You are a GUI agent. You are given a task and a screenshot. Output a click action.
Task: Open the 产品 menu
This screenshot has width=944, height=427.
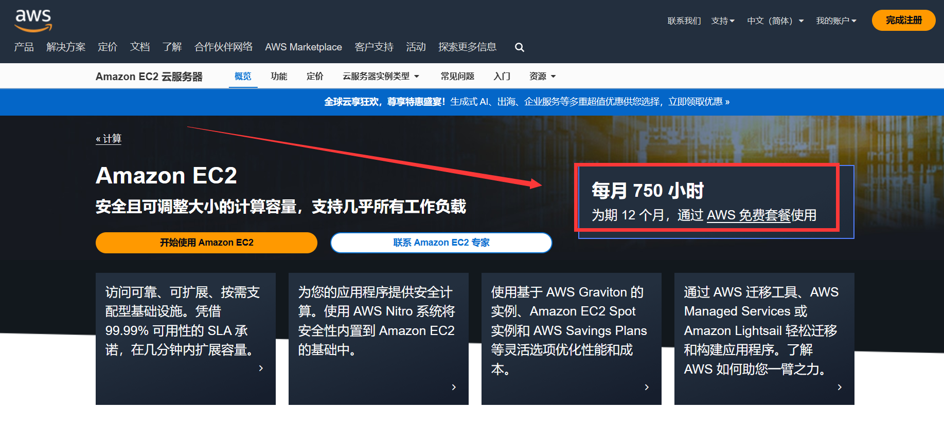(24, 47)
